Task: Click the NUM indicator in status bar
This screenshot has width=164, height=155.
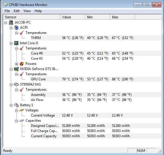Action: [x=141, y=151]
